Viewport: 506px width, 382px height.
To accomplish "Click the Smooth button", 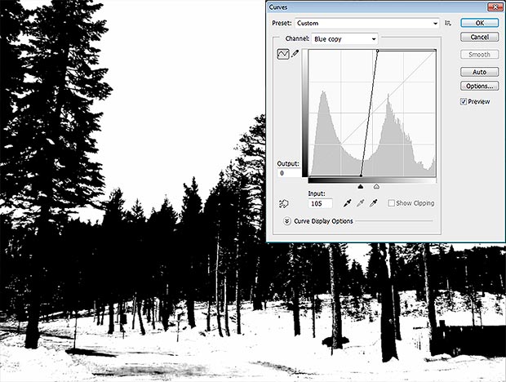I will (x=480, y=55).
